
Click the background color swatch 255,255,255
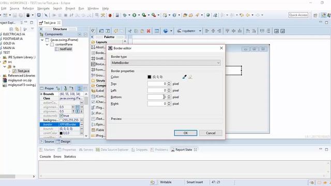pos(61,120)
